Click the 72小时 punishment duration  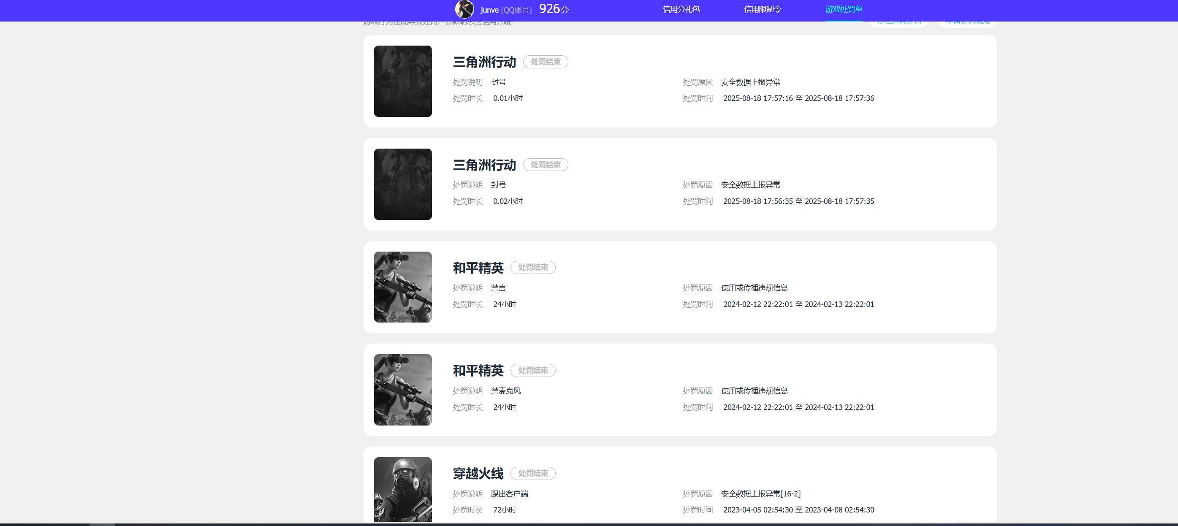505,510
